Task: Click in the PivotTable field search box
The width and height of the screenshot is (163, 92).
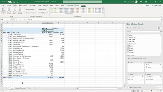Action: pyautogui.click(x=143, y=32)
